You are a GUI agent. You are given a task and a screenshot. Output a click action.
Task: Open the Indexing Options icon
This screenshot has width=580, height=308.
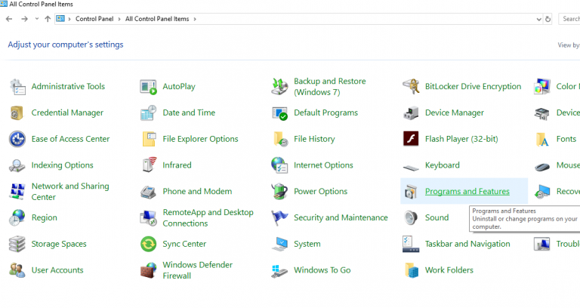[x=17, y=165]
